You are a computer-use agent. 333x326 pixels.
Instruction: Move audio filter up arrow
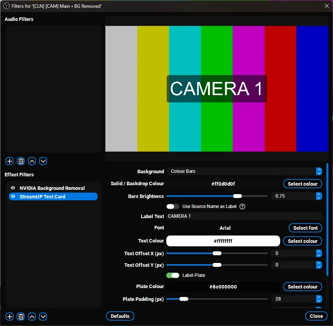tap(32, 161)
